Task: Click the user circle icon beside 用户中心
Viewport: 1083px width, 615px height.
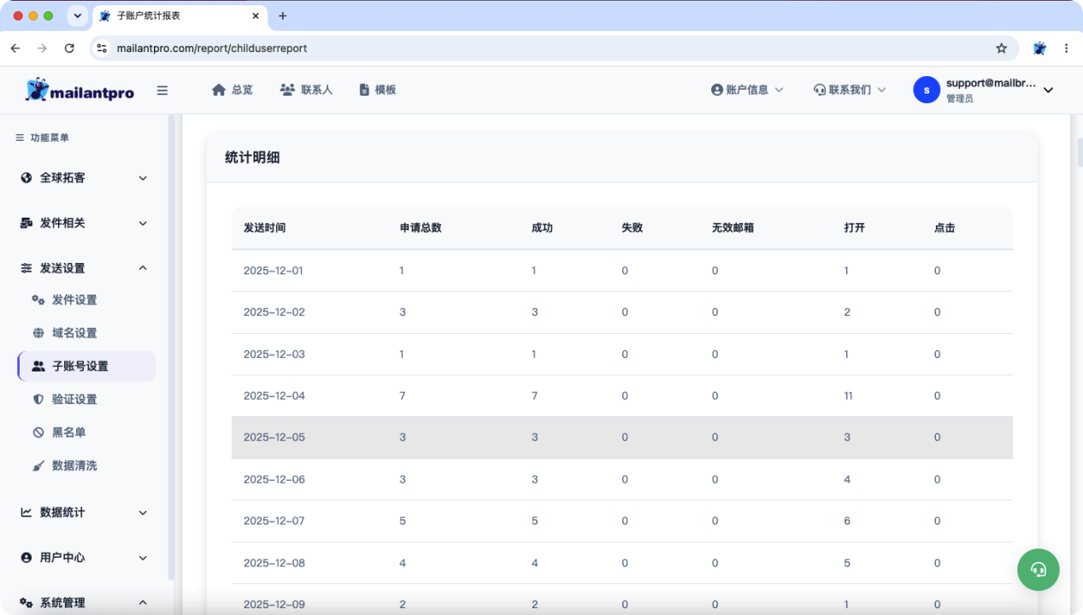Action: point(26,558)
